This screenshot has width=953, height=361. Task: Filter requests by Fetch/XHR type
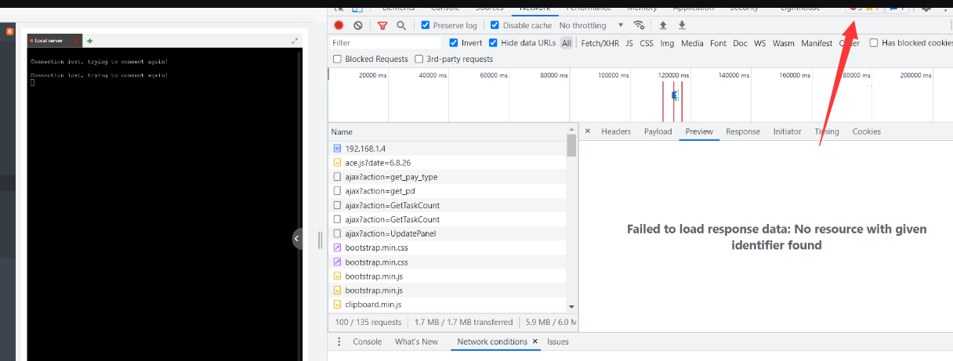pos(599,43)
